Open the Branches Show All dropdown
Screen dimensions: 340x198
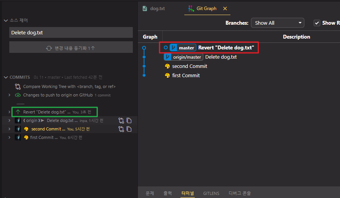[x=277, y=23]
